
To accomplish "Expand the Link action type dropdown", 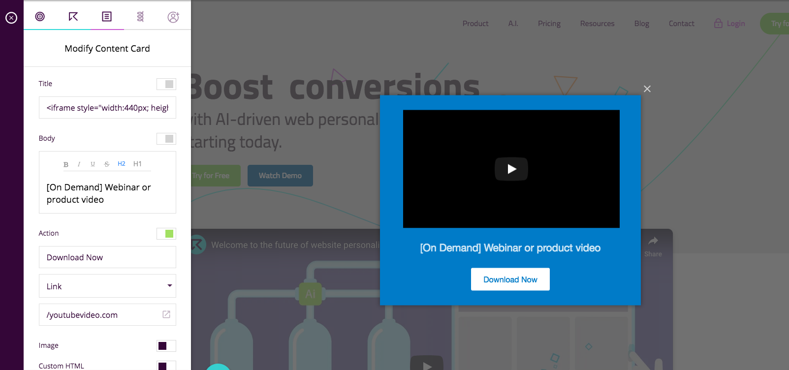I will pyautogui.click(x=107, y=286).
